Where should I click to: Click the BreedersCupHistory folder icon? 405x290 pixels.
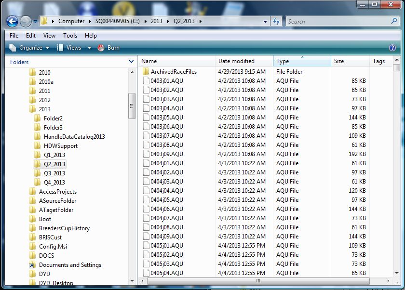pos(33,228)
